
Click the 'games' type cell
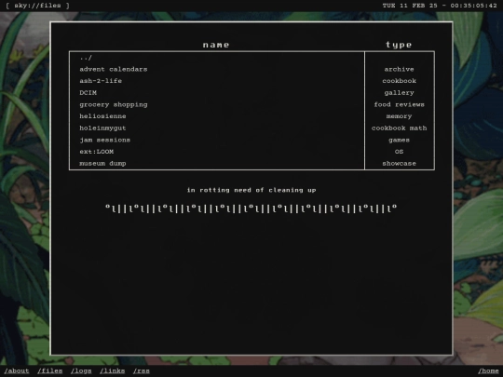(x=399, y=140)
